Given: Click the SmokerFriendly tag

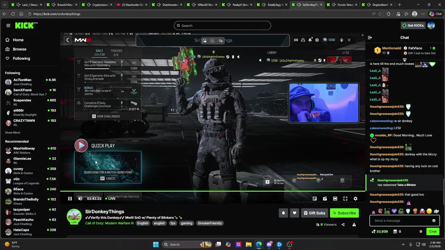Looking at the screenshot, I should point(210,223).
